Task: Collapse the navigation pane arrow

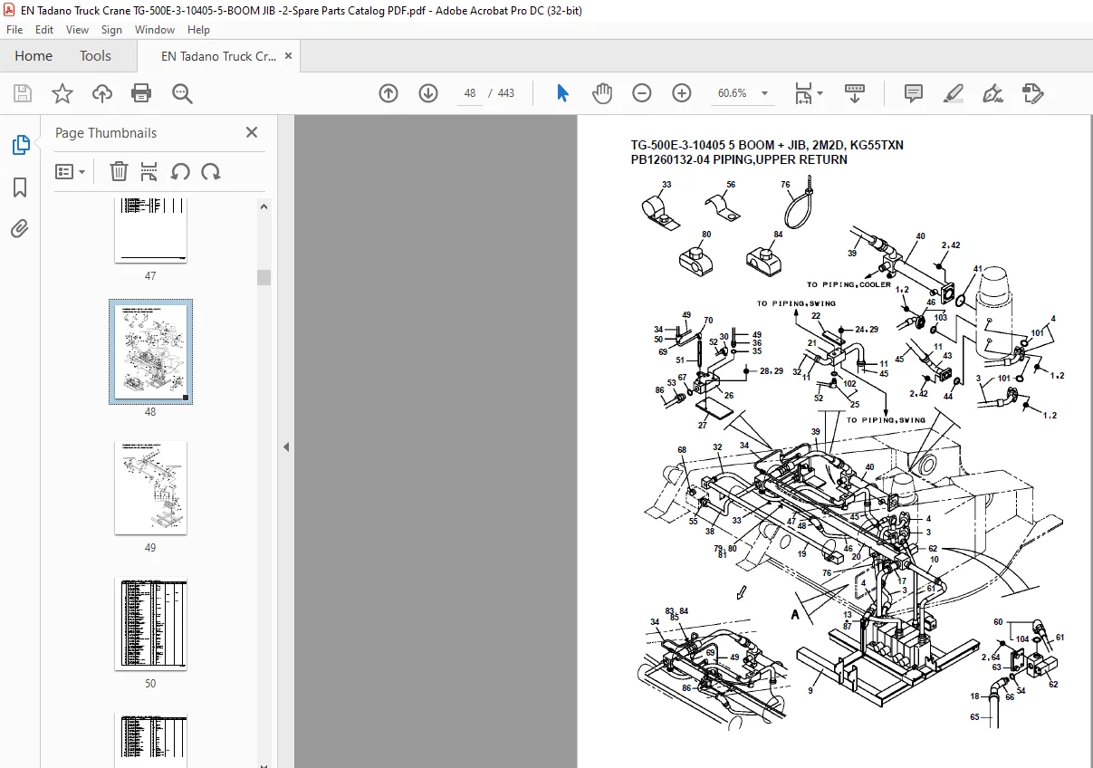Action: (286, 446)
